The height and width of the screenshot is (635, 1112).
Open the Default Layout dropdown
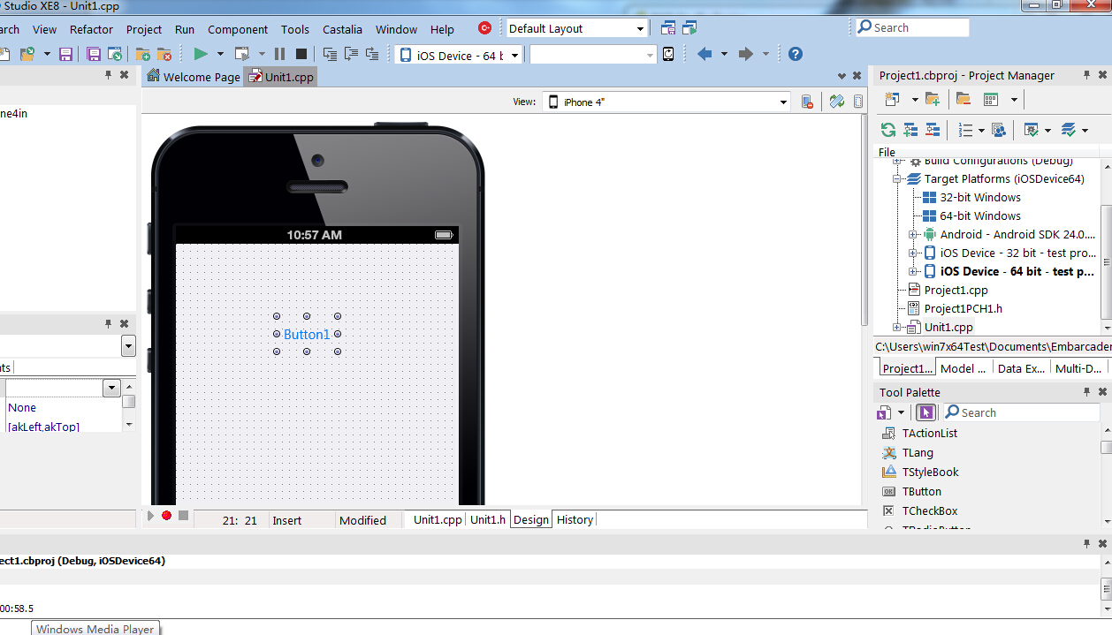(640, 28)
